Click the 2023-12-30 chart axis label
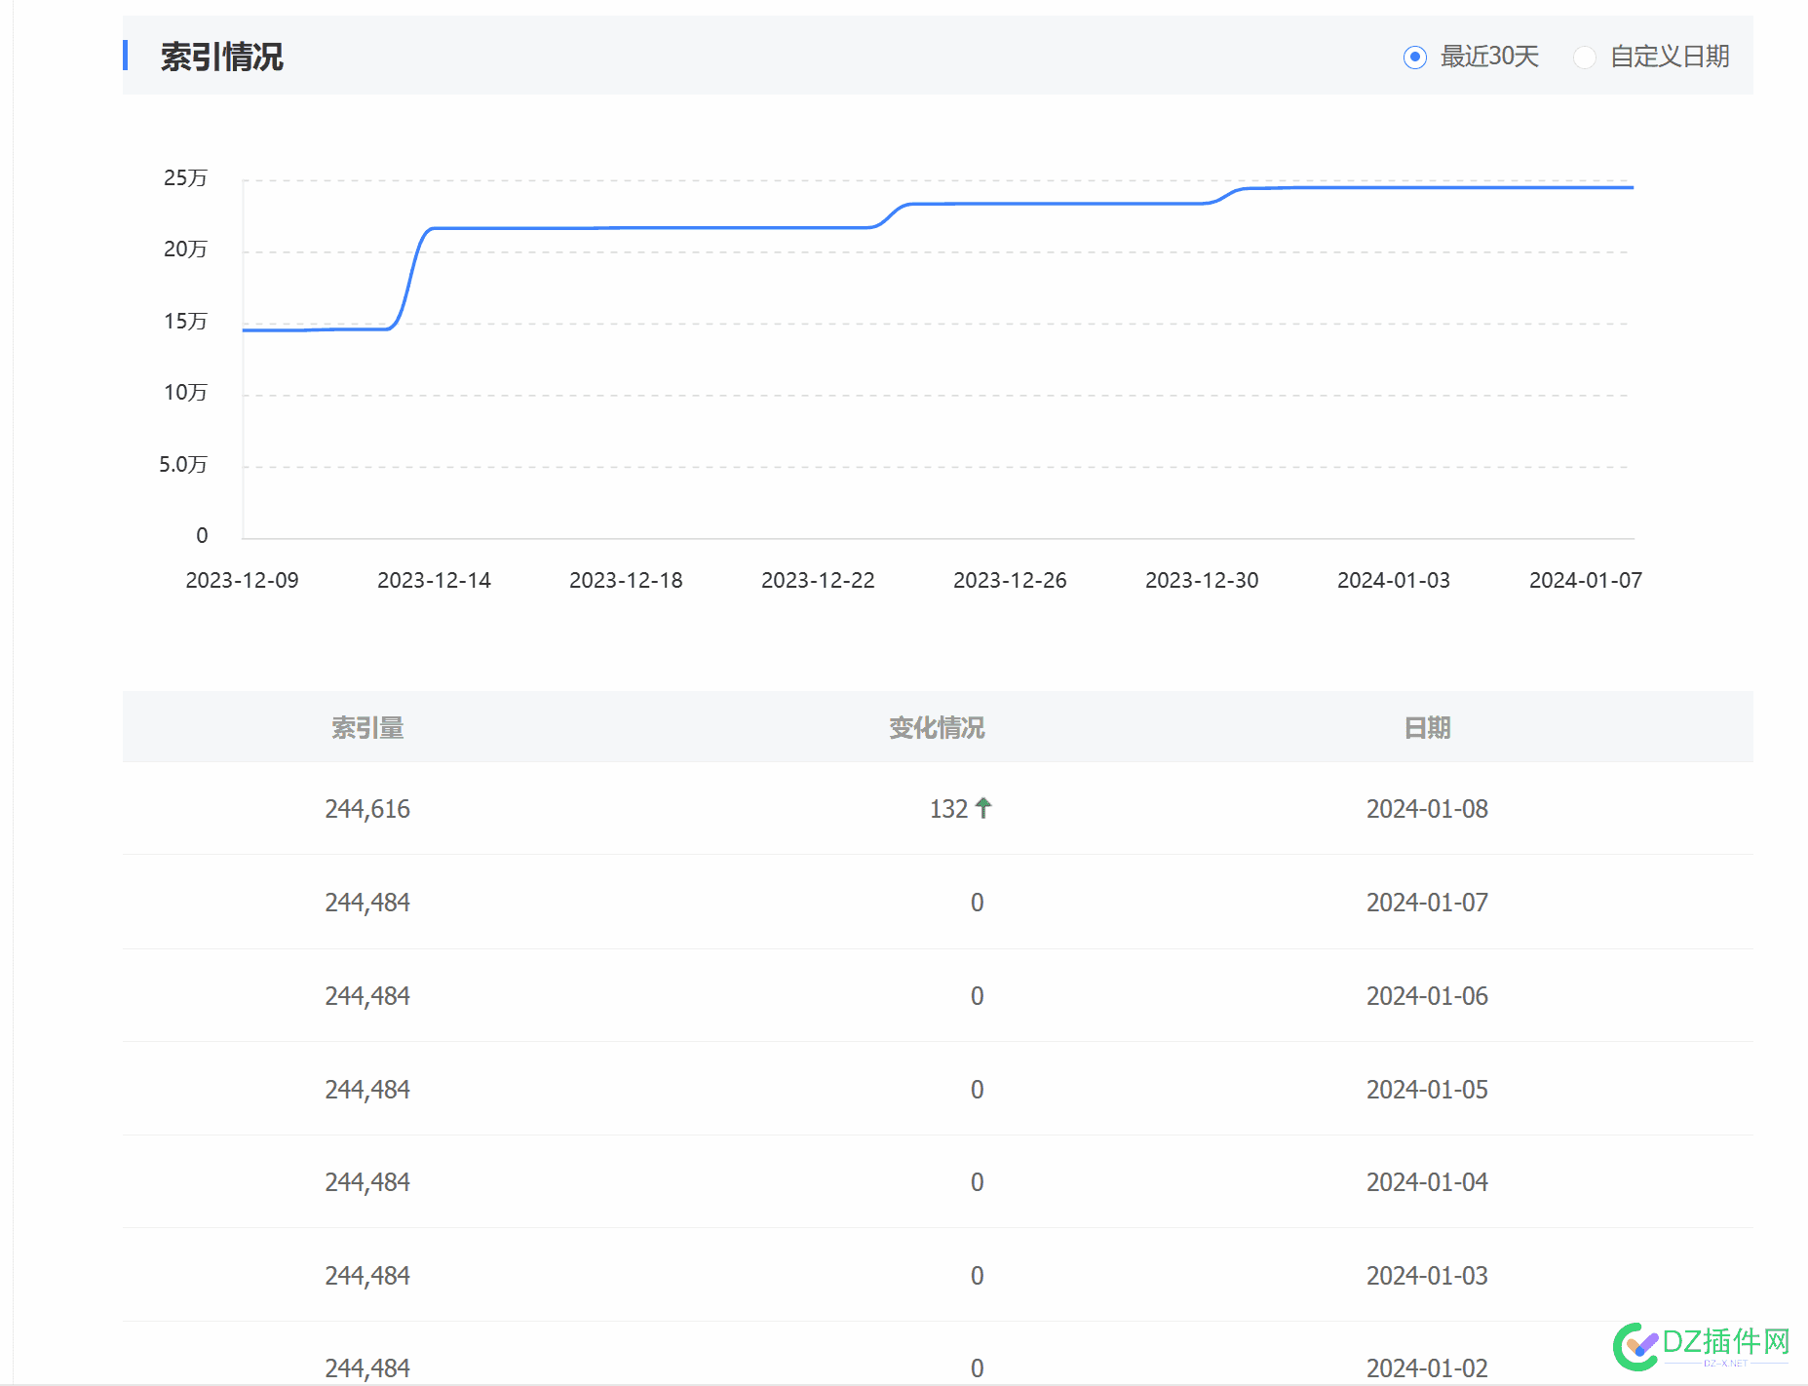1808x1386 pixels. (1202, 581)
